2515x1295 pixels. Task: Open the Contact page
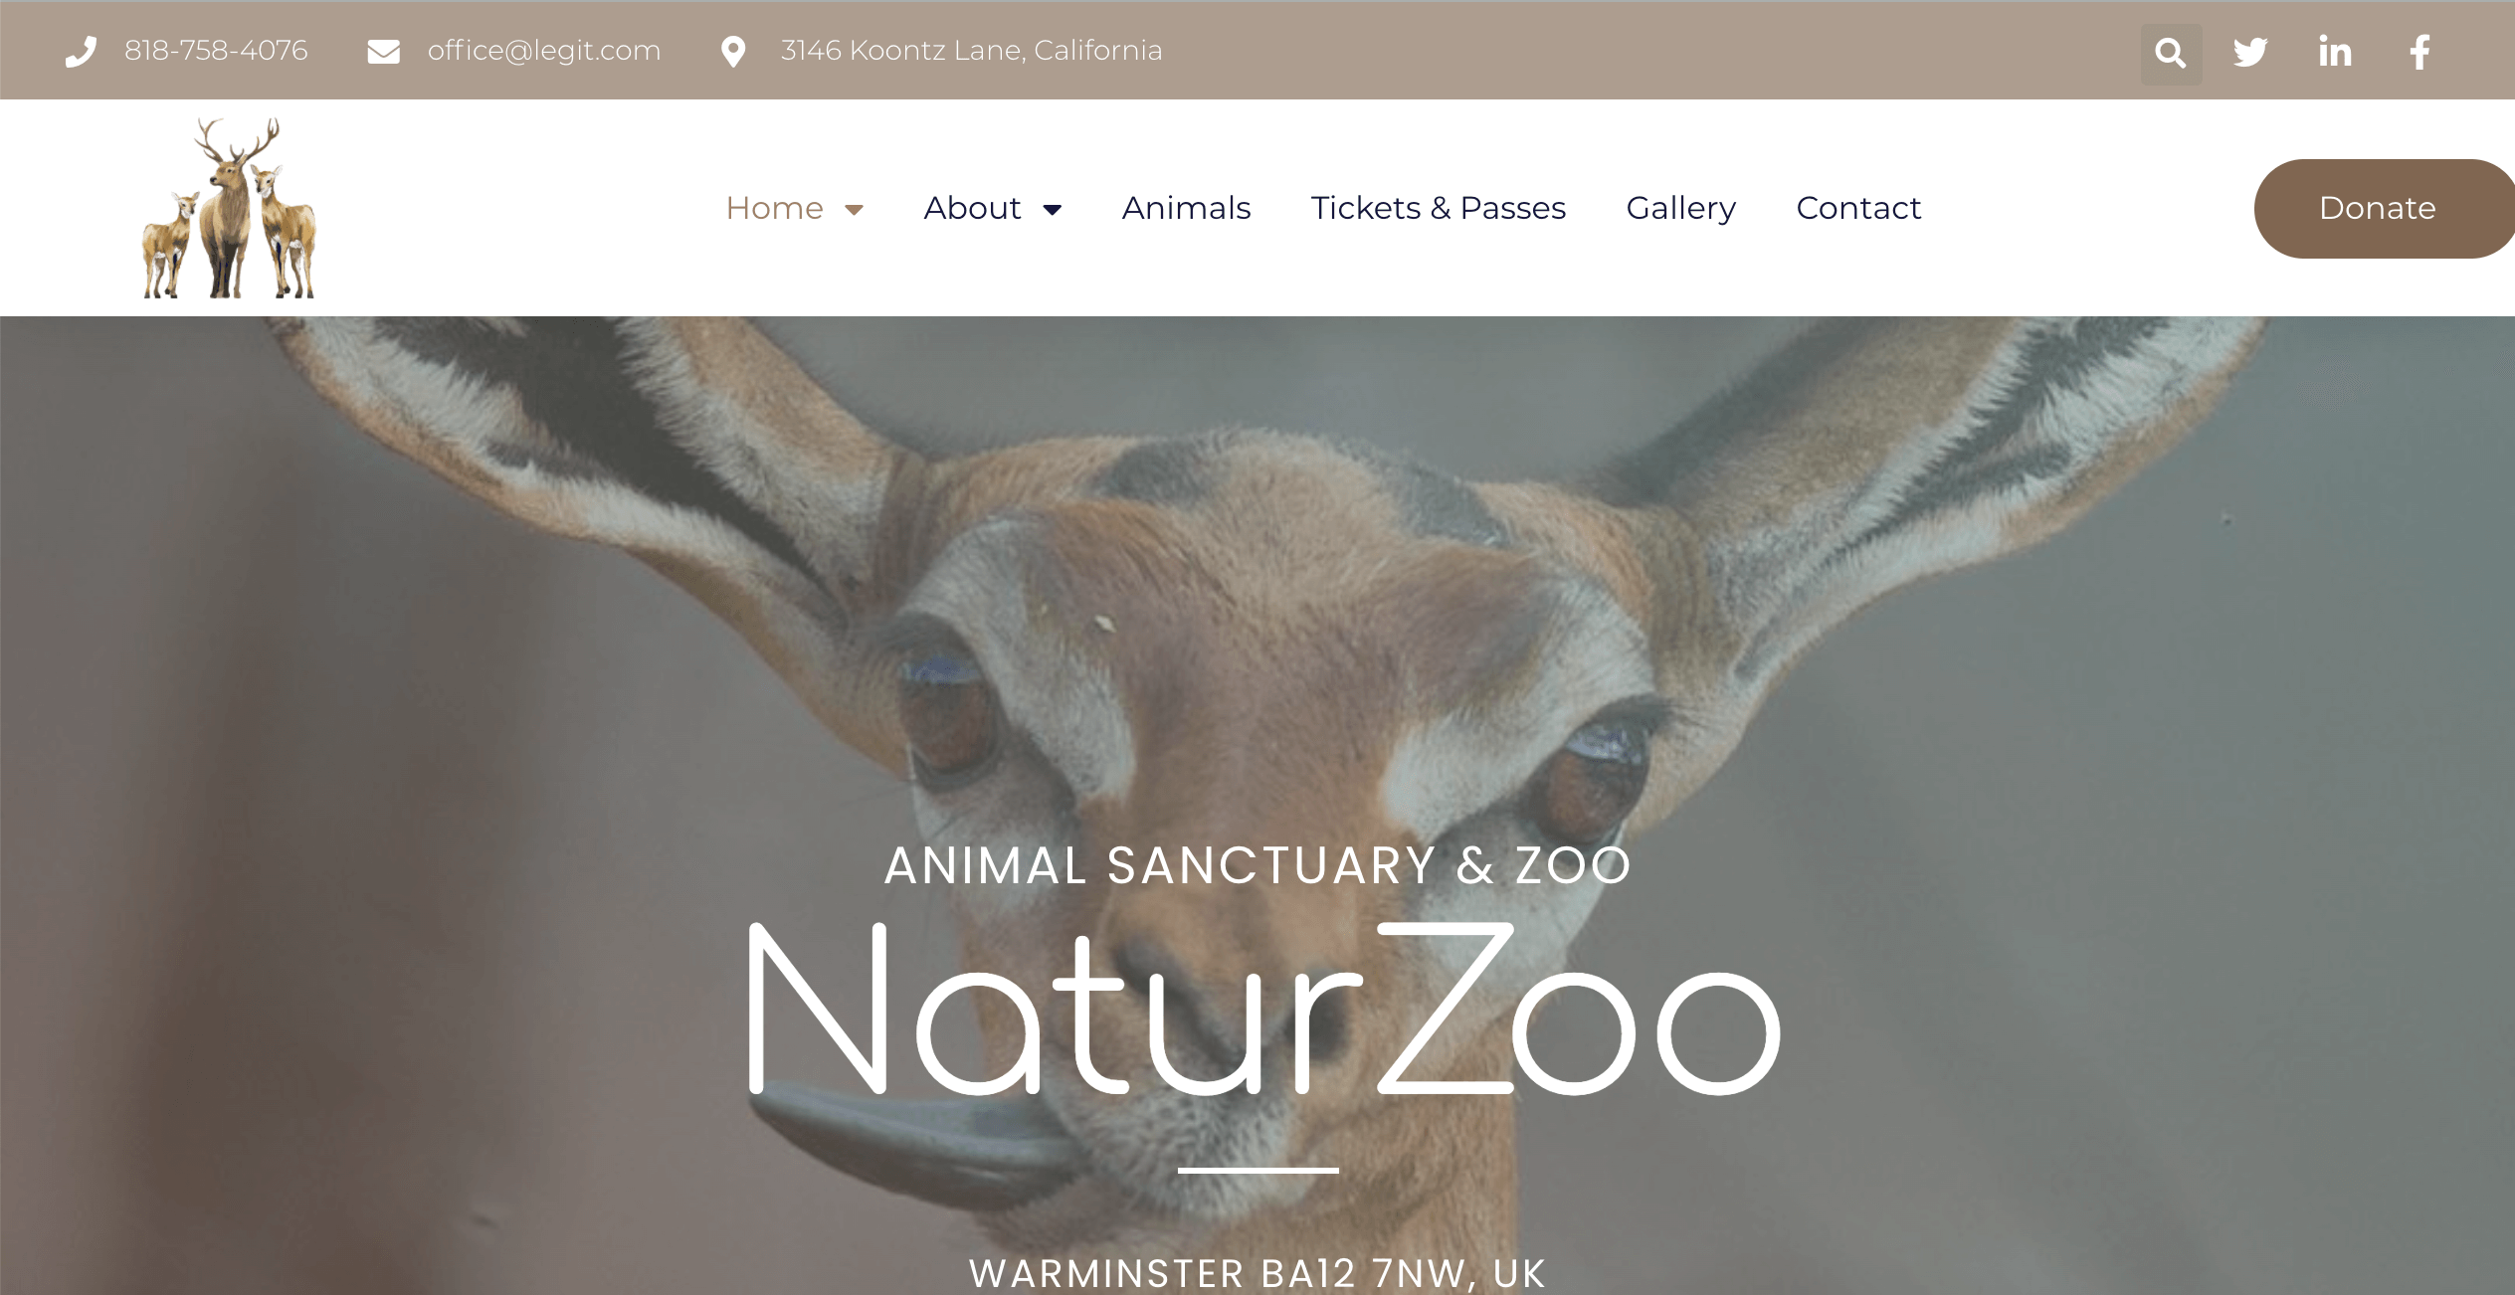tap(1858, 208)
